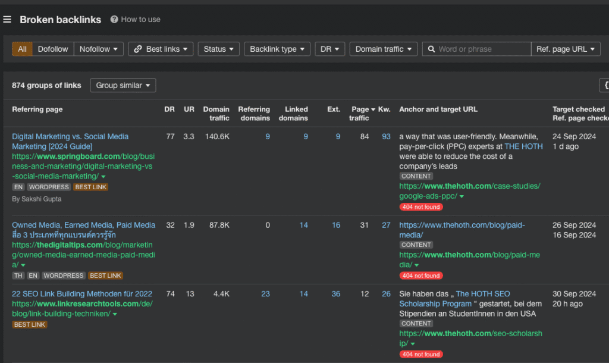Click the Page traffic sort arrow
The image size is (609, 363).
tap(373, 109)
